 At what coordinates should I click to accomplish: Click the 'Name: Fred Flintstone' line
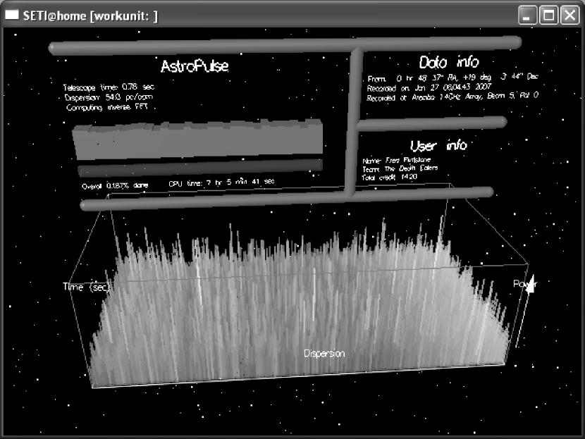click(x=396, y=161)
